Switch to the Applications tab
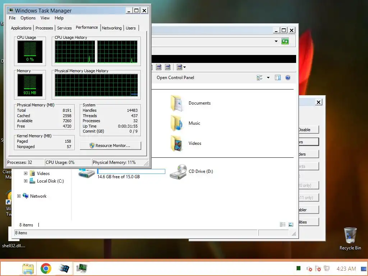Viewport: 368px width, 276px height. pos(21,28)
